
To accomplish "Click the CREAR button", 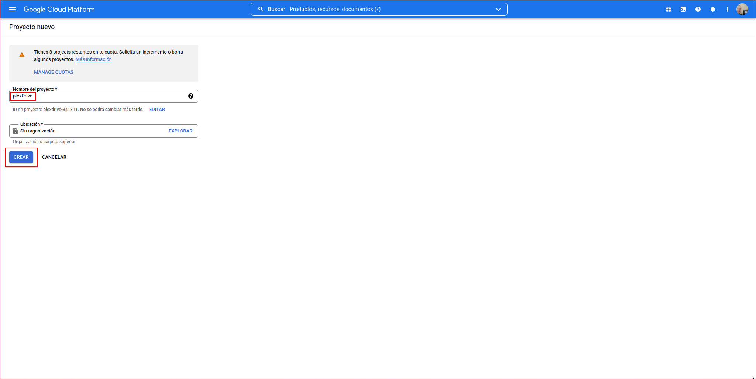I will [x=21, y=157].
